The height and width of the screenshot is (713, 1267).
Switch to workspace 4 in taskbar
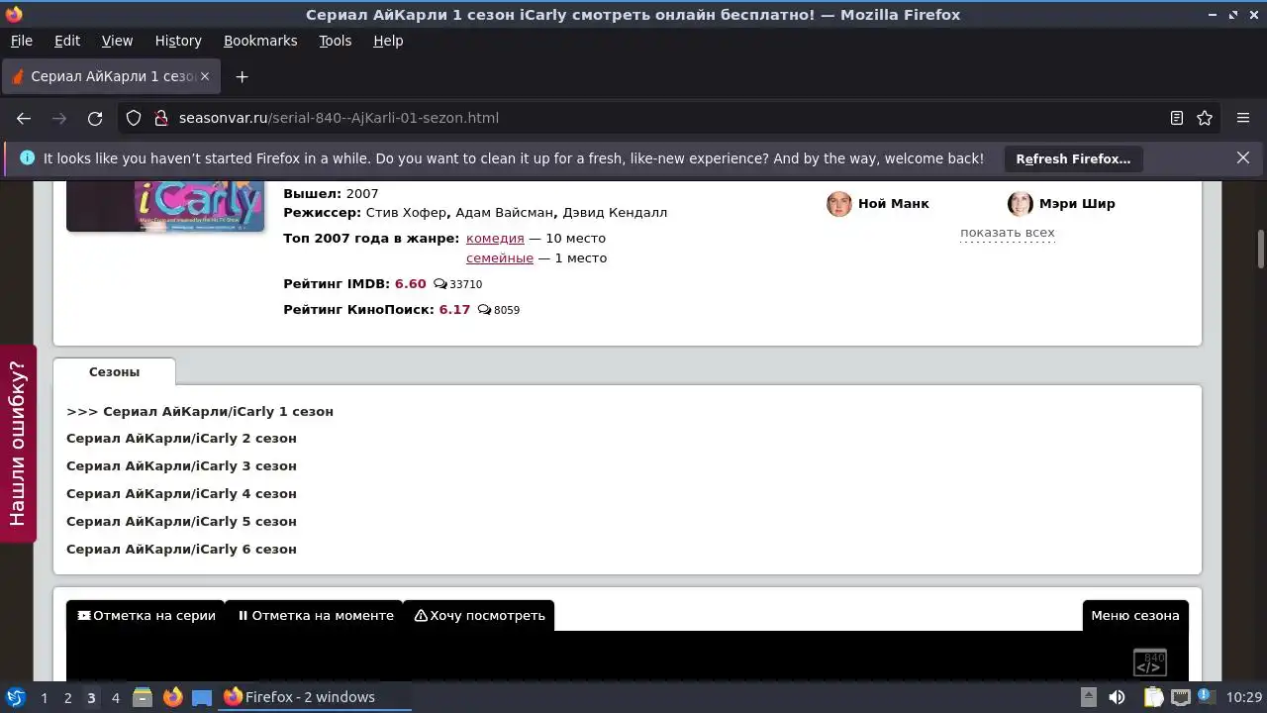[x=115, y=698]
